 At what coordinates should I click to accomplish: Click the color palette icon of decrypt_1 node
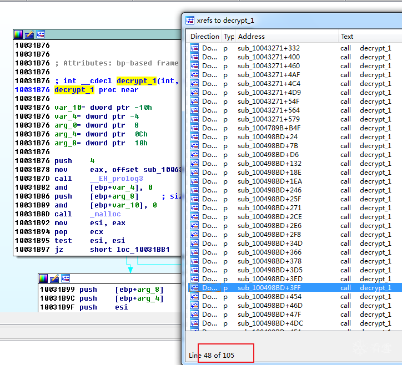pos(18,34)
